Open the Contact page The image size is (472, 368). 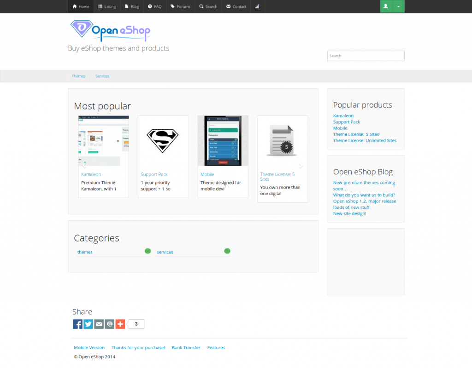(236, 6)
